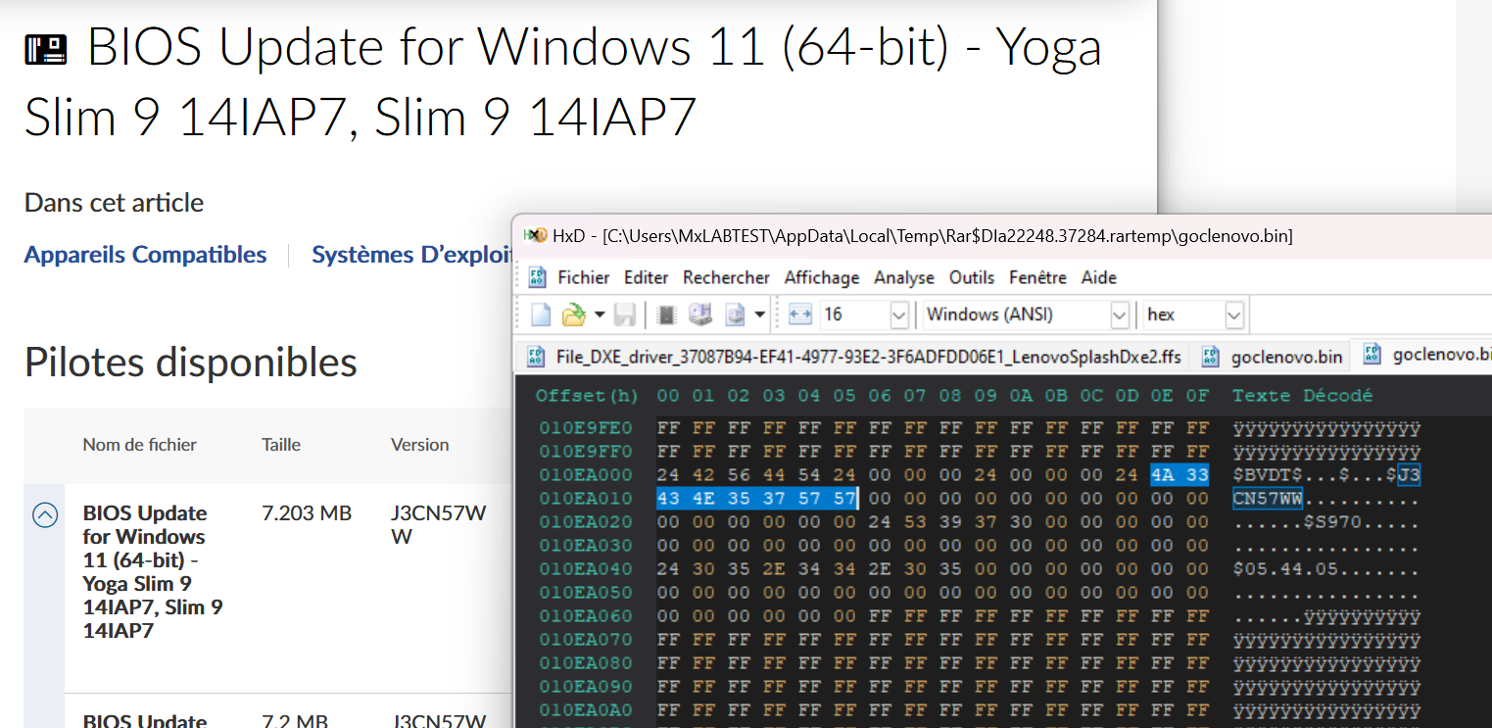The height and width of the screenshot is (728, 1492).
Task: Open the Editer menu
Action: tap(647, 277)
